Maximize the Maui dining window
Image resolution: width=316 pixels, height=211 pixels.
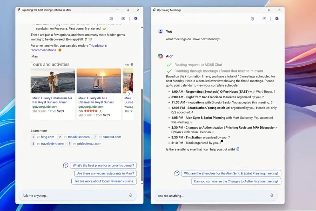point(128,10)
